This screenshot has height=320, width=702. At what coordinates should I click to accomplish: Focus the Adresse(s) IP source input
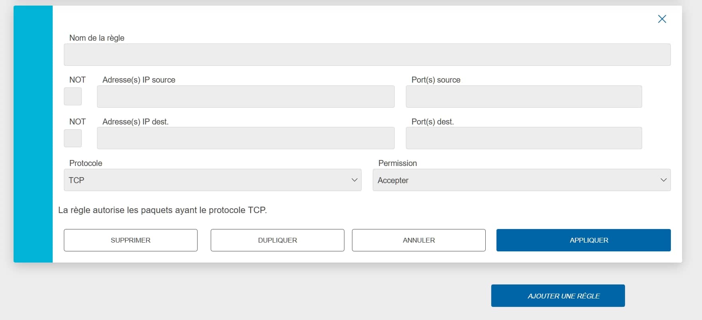tap(245, 97)
